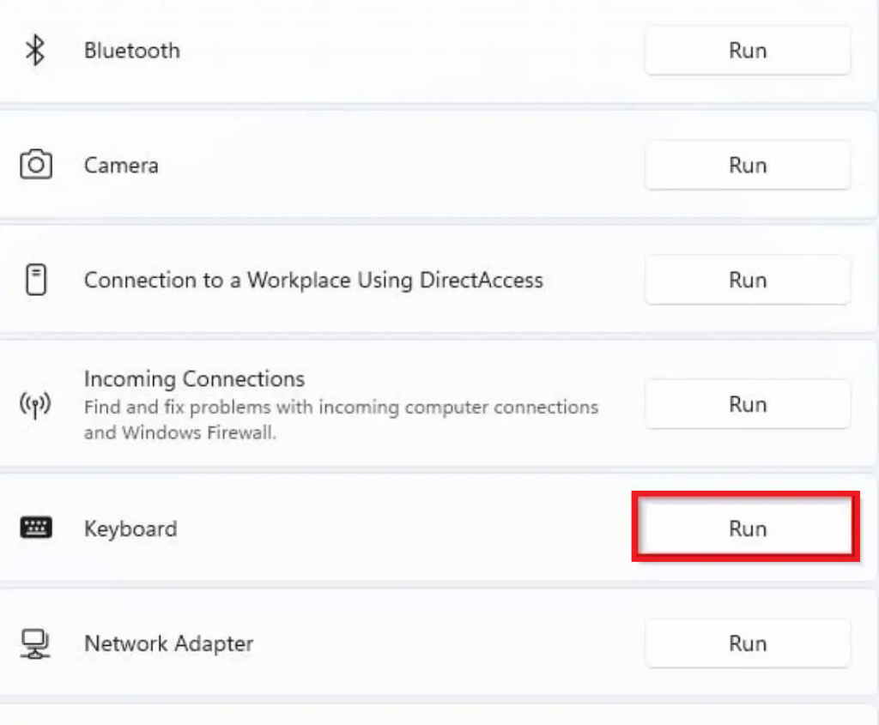Click the Camera icon

[36, 165]
